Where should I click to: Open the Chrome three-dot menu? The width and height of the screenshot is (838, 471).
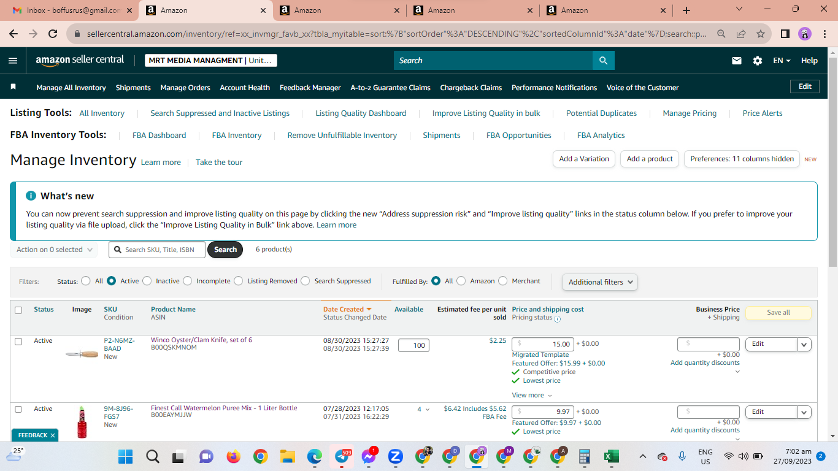[825, 34]
